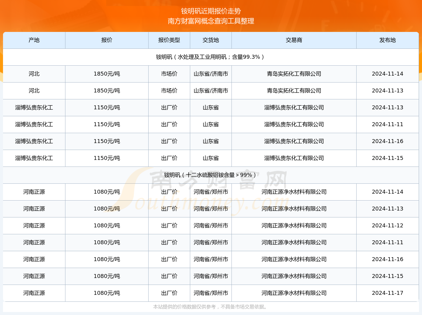Click 河南正源 origin cell in the 2024-11-11 row
The width and height of the screenshot is (422, 315).
click(x=34, y=242)
